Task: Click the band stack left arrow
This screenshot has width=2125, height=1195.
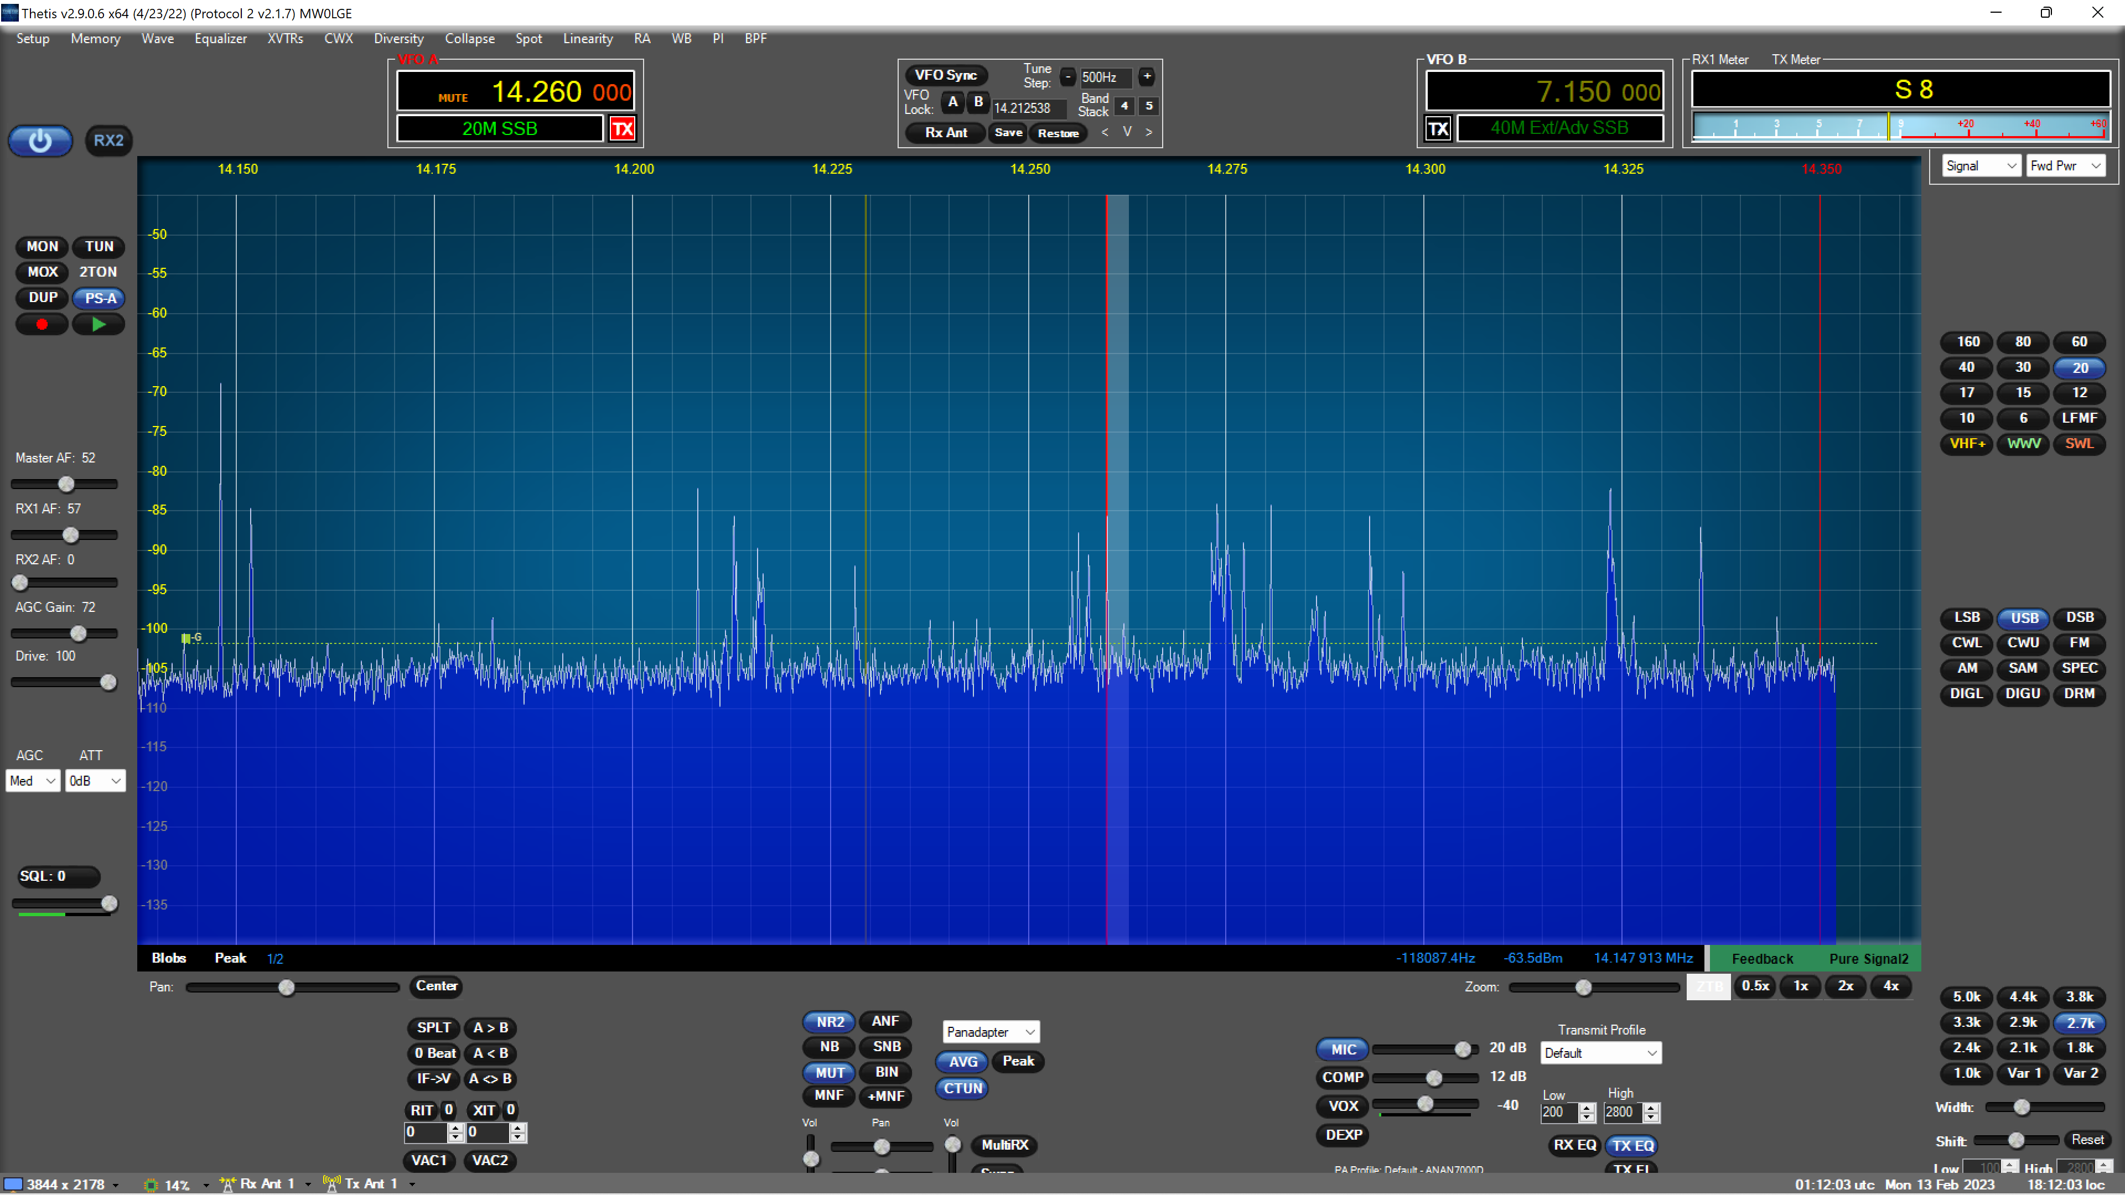Action: [1105, 132]
